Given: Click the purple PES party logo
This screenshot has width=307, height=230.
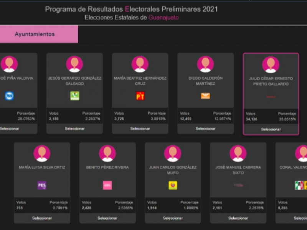Looking at the screenshot, I should tap(42, 185).
